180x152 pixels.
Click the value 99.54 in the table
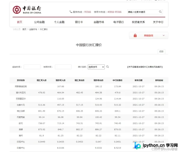(117, 117)
